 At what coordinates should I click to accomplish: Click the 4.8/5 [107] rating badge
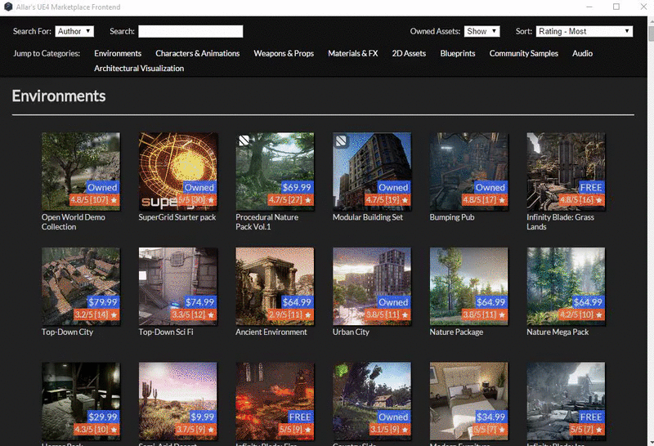[x=94, y=200]
